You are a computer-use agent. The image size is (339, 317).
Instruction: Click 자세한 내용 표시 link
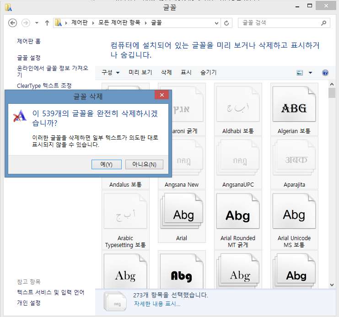point(157,304)
